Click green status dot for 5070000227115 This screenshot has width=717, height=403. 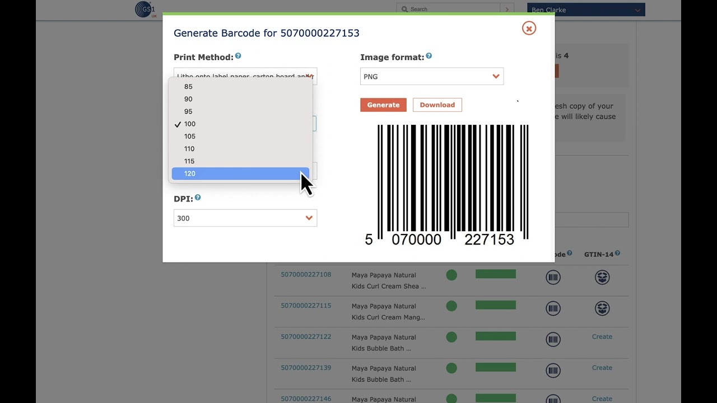(x=451, y=306)
